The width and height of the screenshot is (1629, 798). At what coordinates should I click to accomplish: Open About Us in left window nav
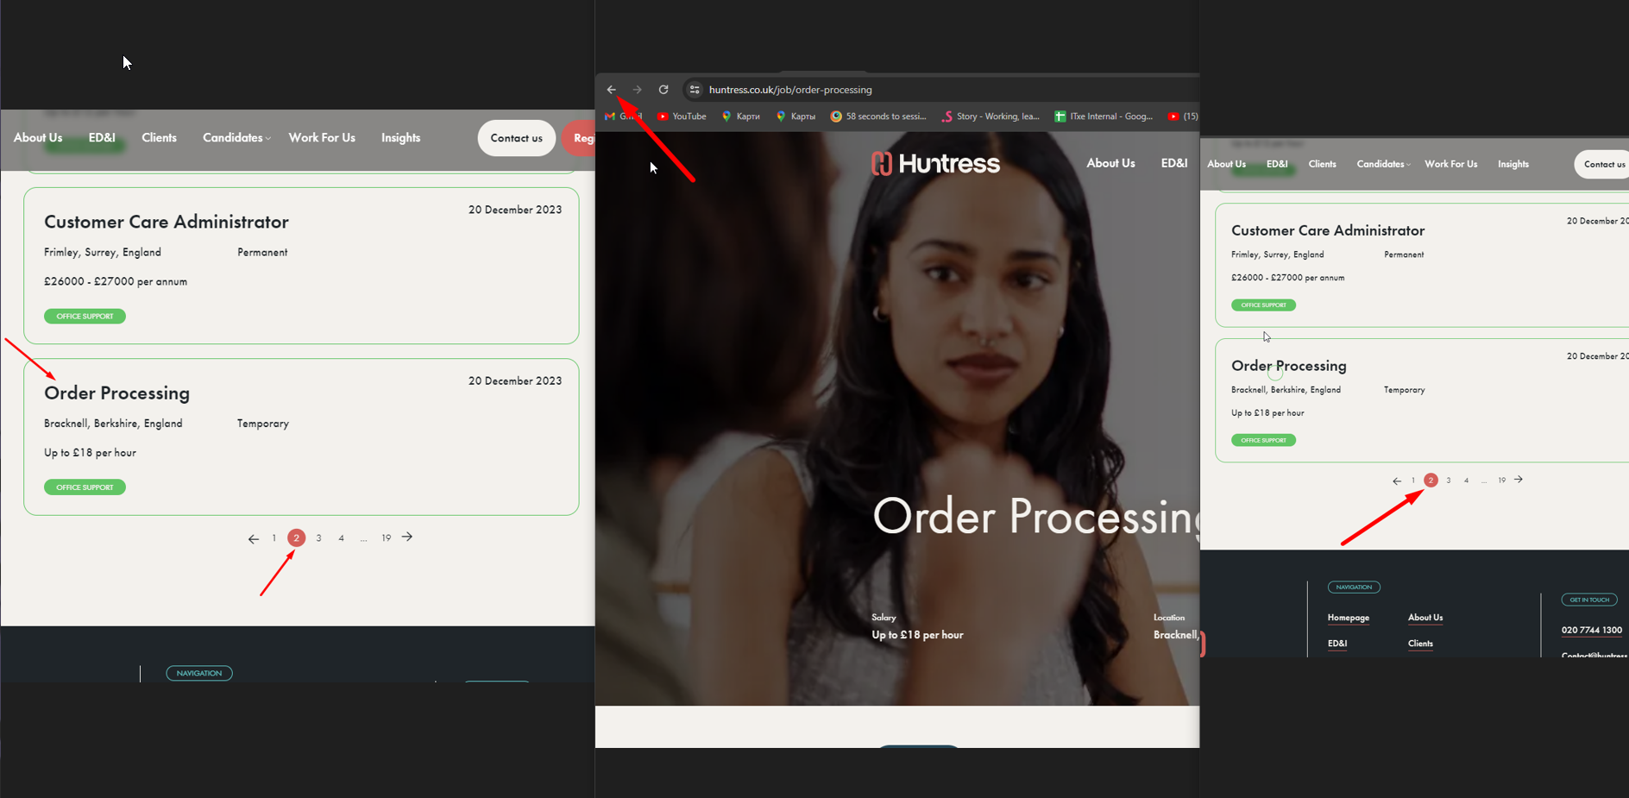(x=38, y=138)
